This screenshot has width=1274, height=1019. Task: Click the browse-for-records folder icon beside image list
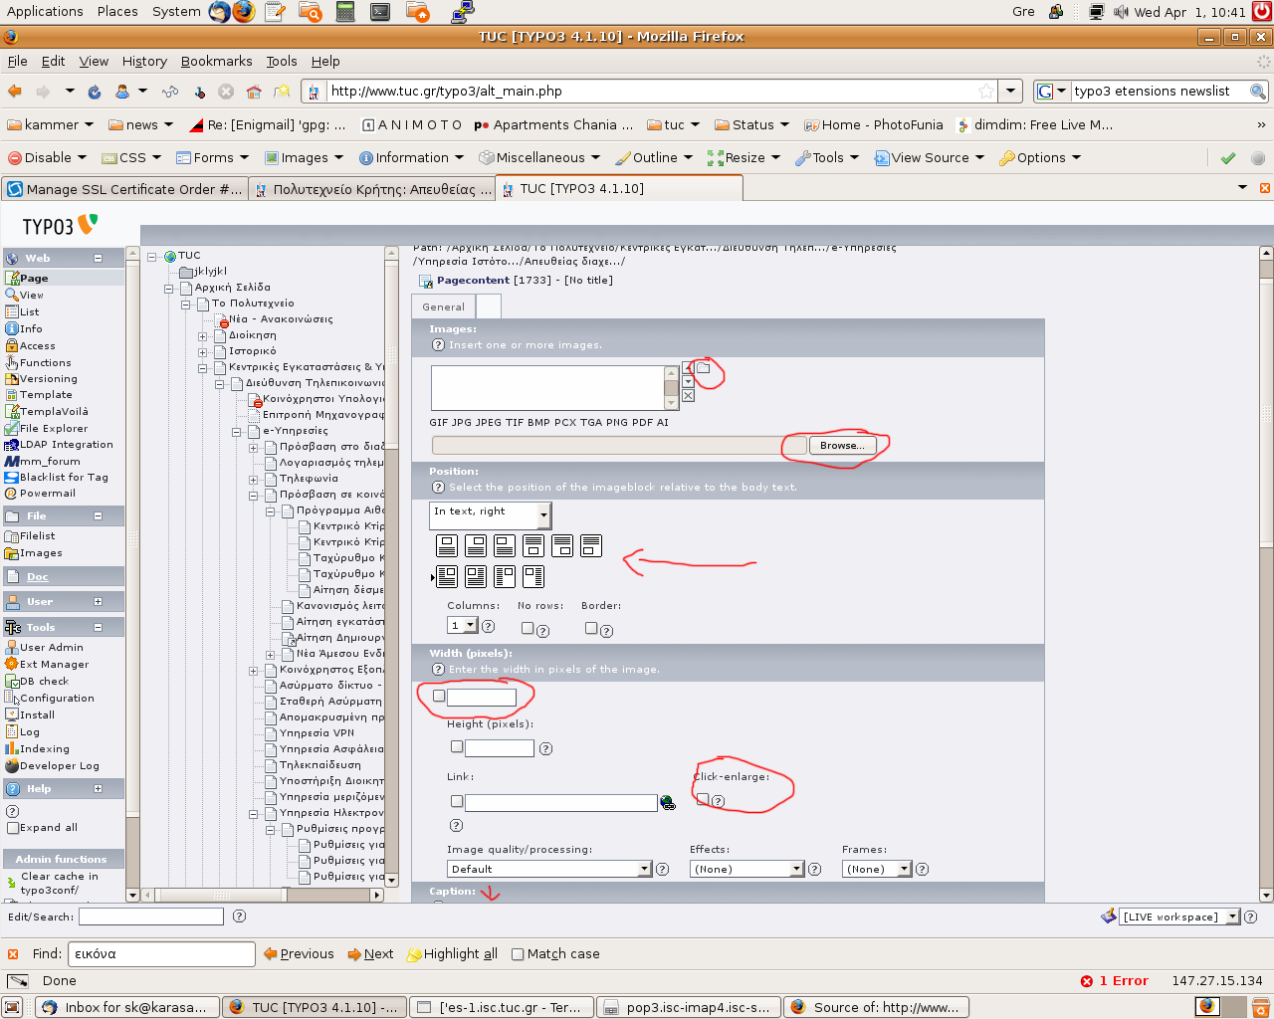pos(703,368)
